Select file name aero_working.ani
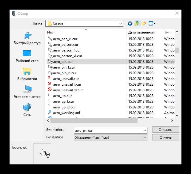Screen dimensions: 191x174 coord(67,113)
